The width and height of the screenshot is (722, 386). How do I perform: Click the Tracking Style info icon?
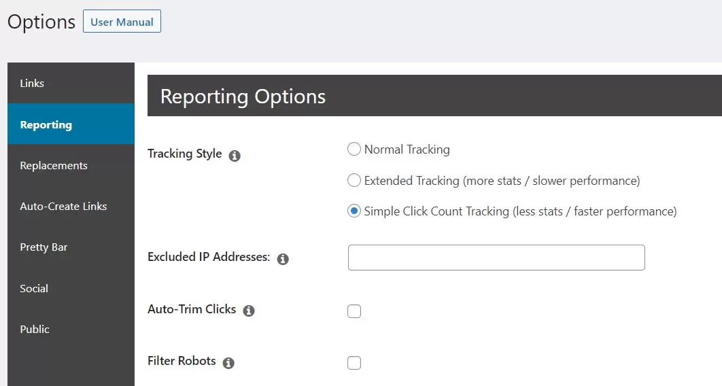pyautogui.click(x=235, y=156)
